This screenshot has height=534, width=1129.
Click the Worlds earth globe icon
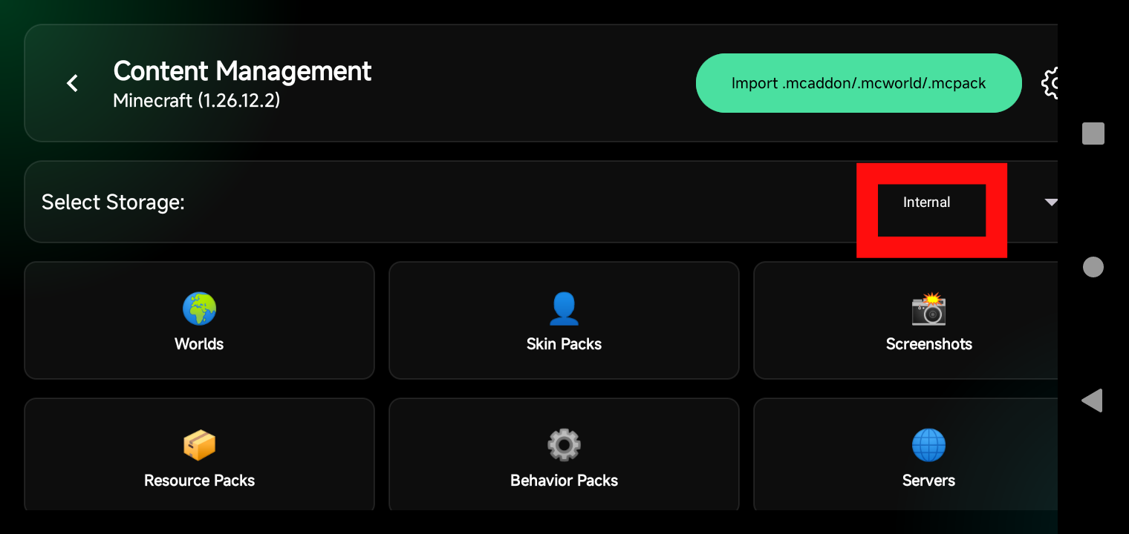199,309
